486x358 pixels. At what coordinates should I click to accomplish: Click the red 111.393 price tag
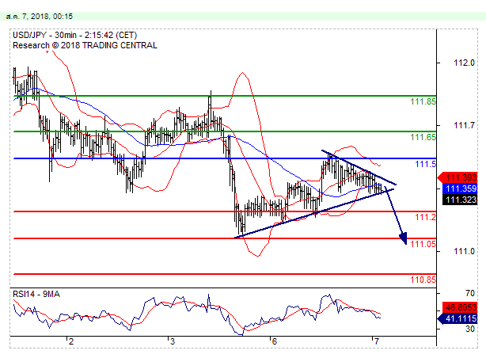(x=458, y=177)
